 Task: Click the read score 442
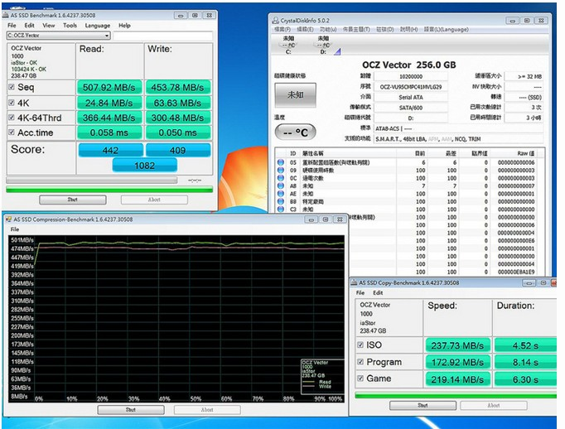pyautogui.click(x=110, y=150)
